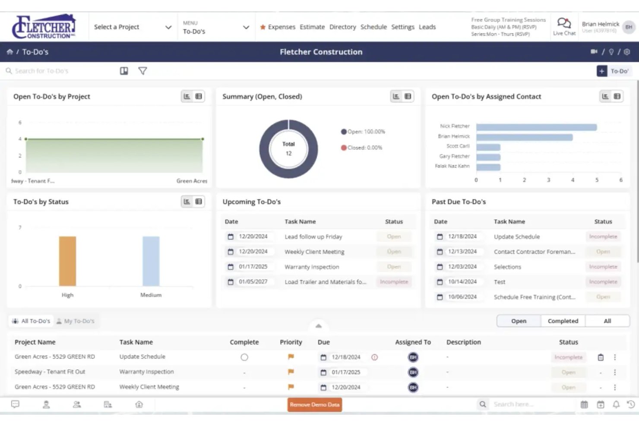Open the three-dot menu for Warranty Inspection row
The image size is (639, 426).
(615, 372)
